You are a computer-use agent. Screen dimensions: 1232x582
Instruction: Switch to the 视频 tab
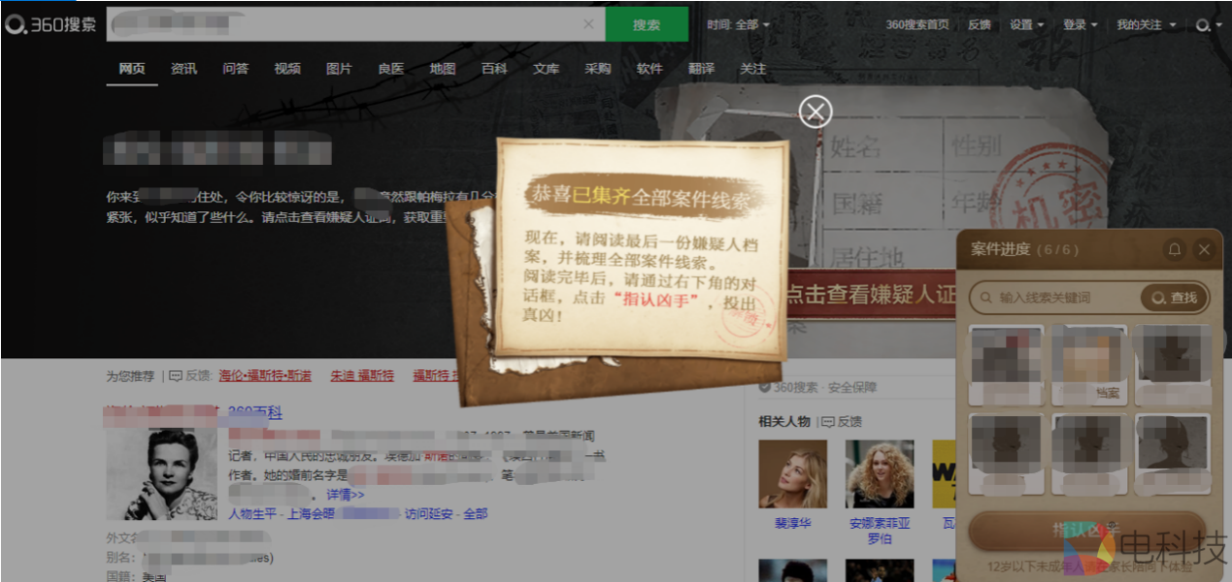tap(286, 69)
